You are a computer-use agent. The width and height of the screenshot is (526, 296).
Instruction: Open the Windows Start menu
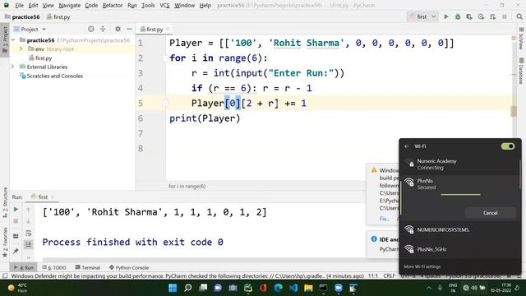[x=173, y=288]
